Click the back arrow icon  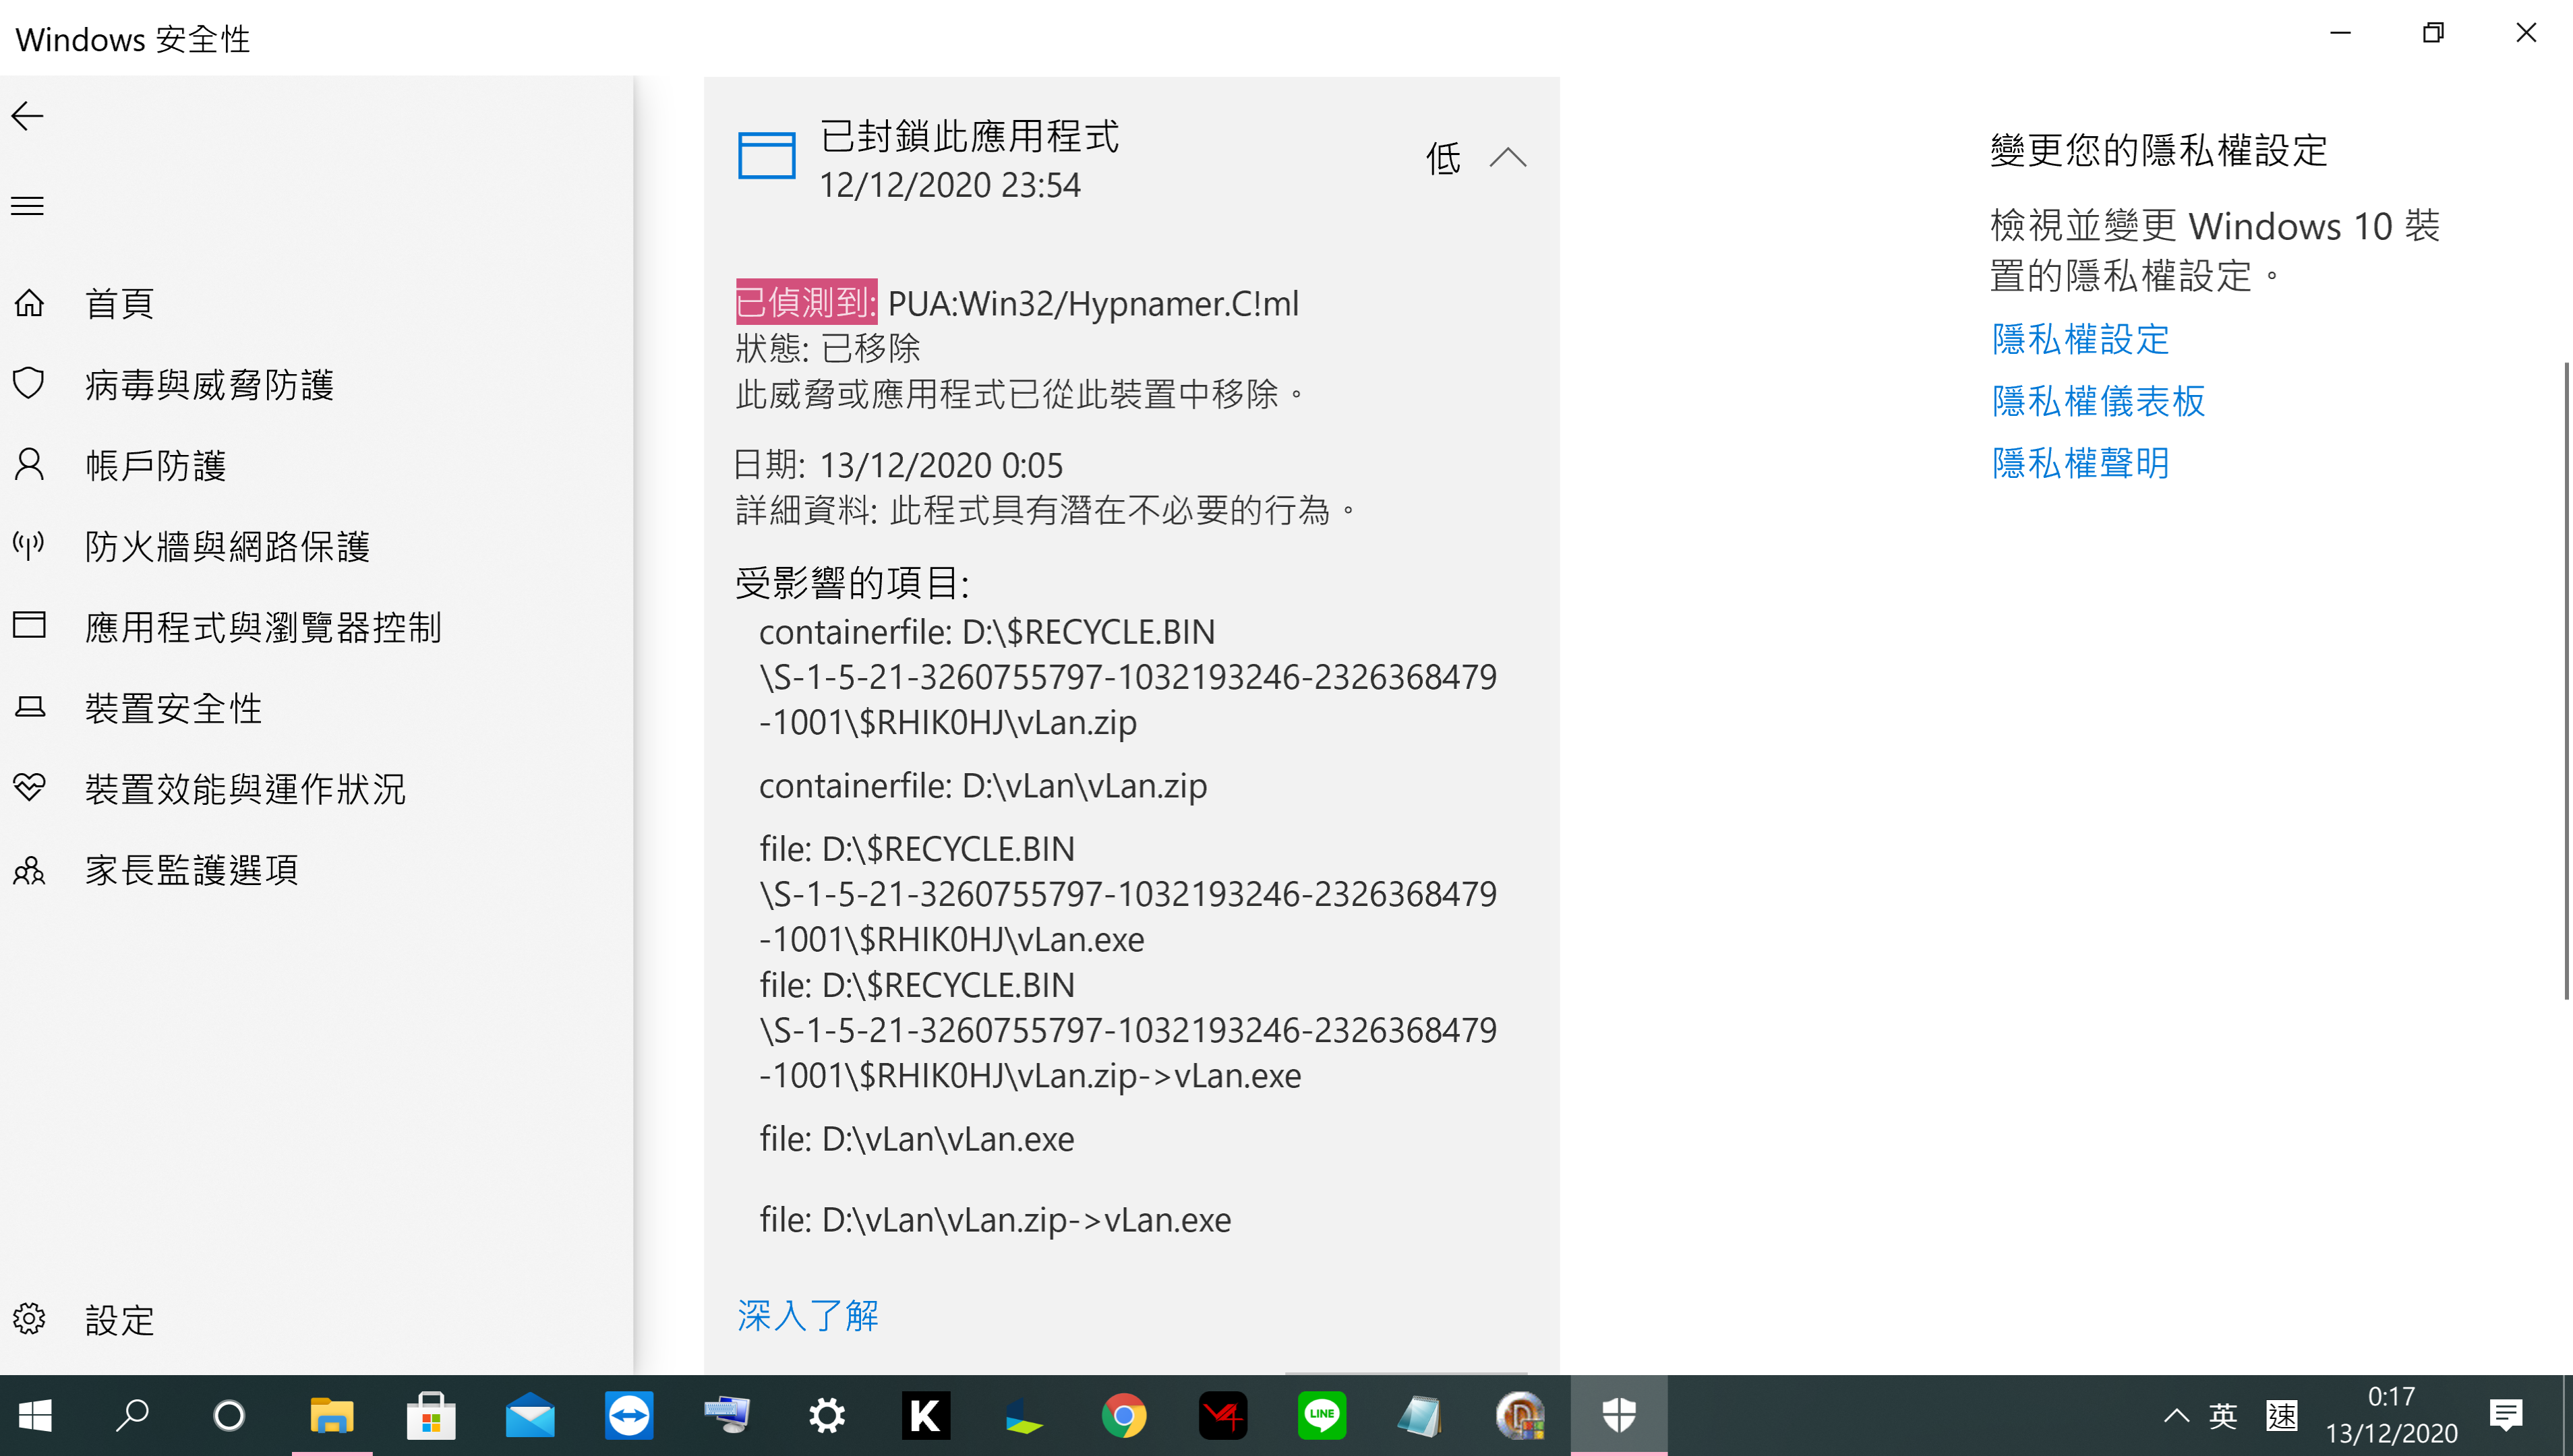[x=27, y=116]
